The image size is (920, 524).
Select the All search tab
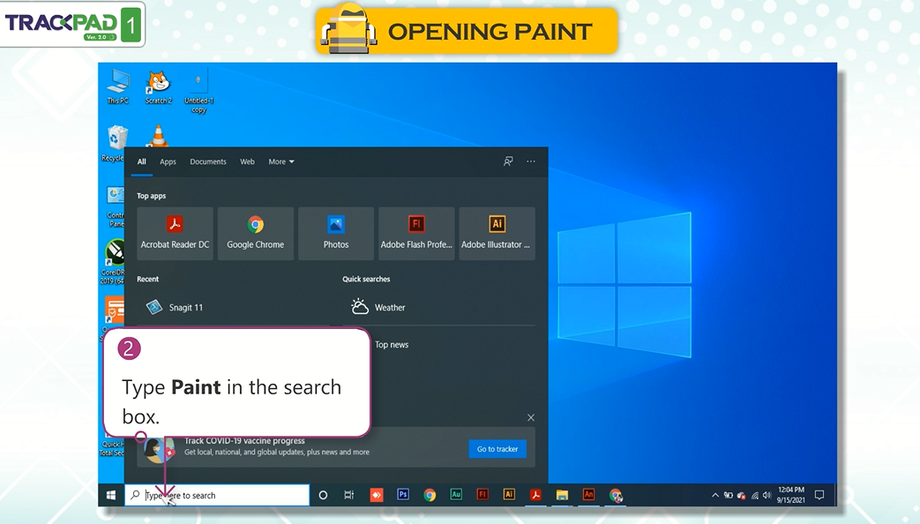click(141, 161)
